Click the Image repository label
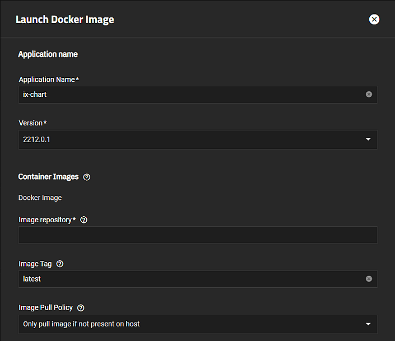The image size is (395, 341). click(x=47, y=220)
